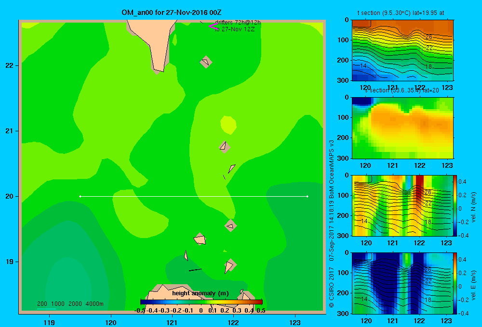Click the '1000' depth contour legend value
482x327 pixels.
click(x=58, y=304)
